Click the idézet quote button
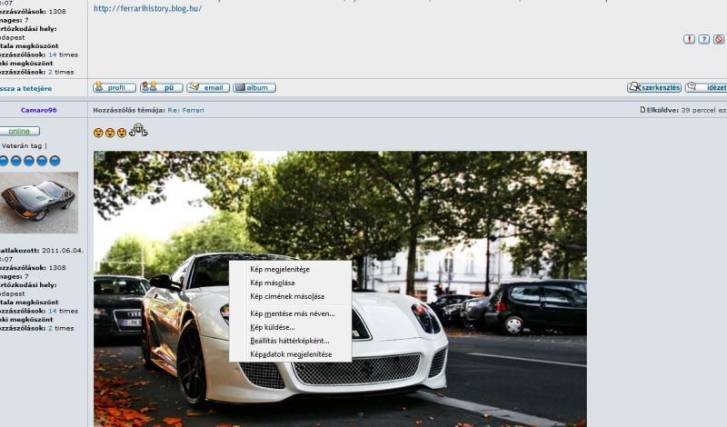This screenshot has height=427, width=727. (x=707, y=88)
